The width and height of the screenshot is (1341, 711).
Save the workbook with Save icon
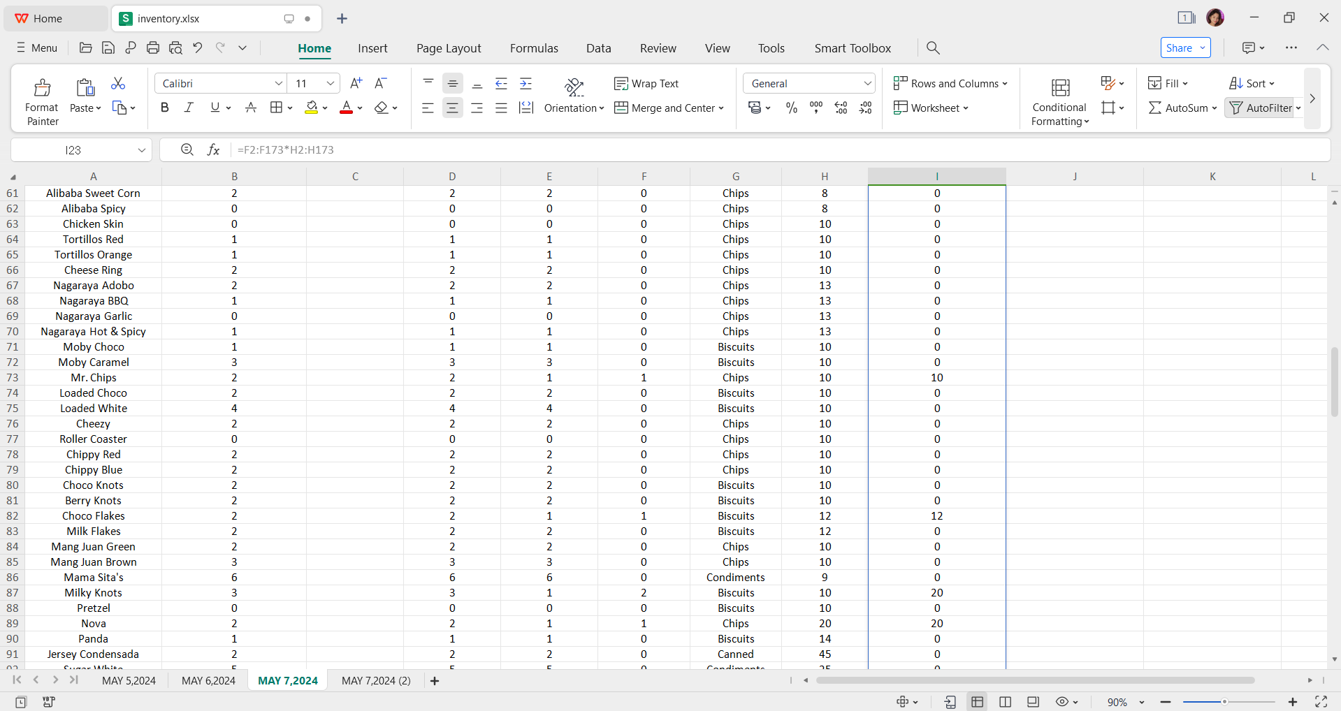coord(108,47)
